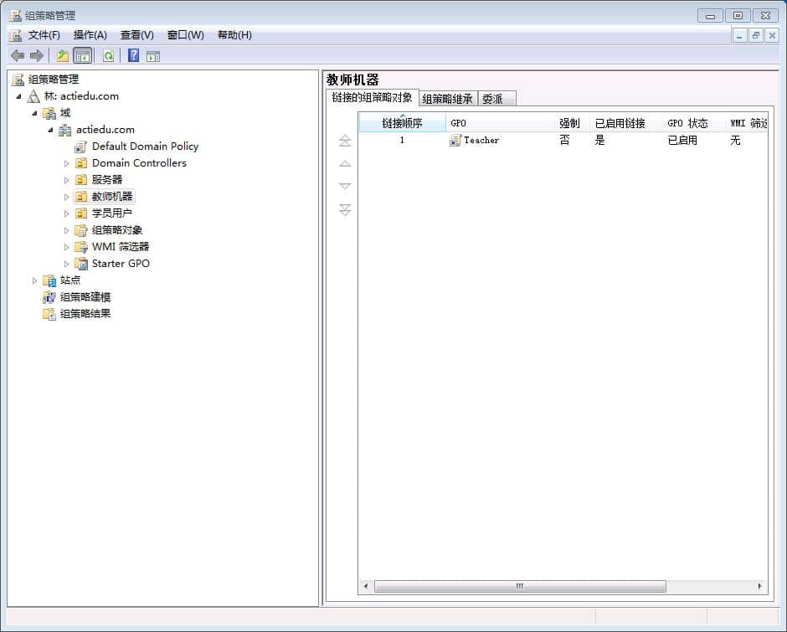Click the WMI 筛选器 folder icon
Viewport: 787px width, 632px height.
tap(81, 247)
